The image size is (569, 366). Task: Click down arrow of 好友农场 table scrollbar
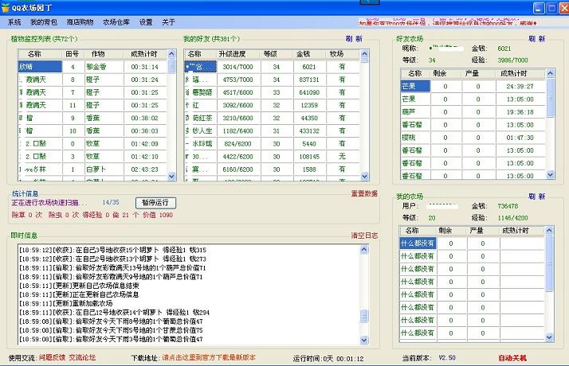tap(550, 175)
